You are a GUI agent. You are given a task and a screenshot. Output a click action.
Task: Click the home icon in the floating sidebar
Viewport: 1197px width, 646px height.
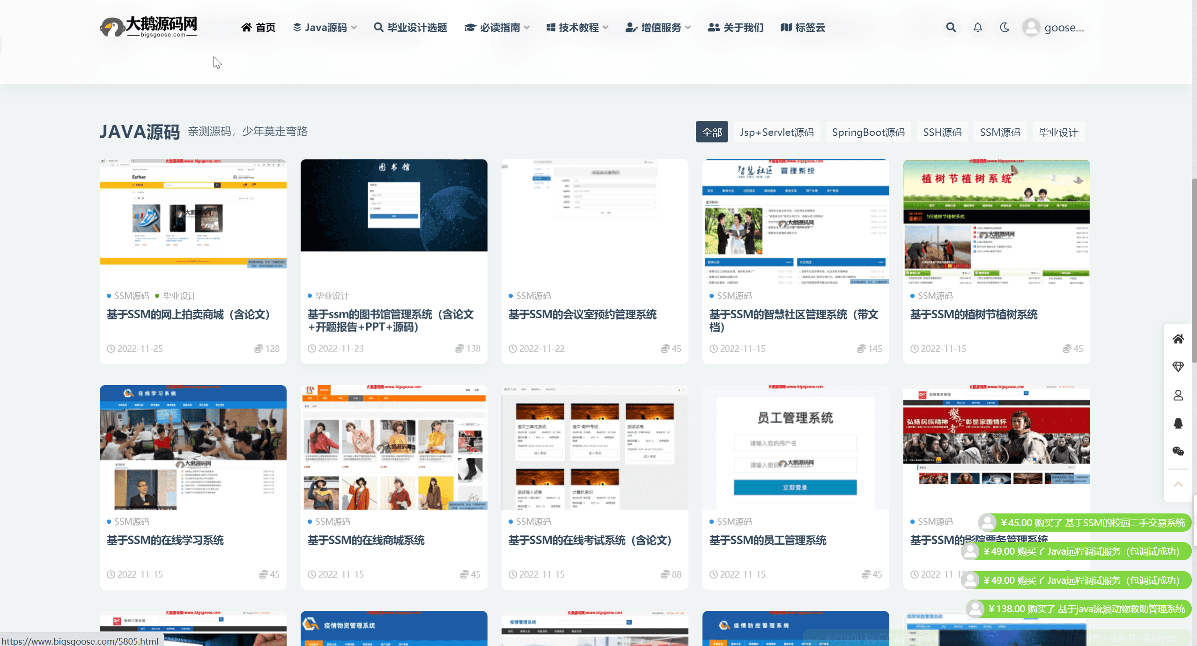1178,339
